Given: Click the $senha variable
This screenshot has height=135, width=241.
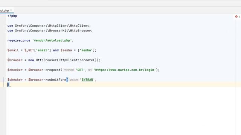Looking at the screenshot, I should pos(66,50).
